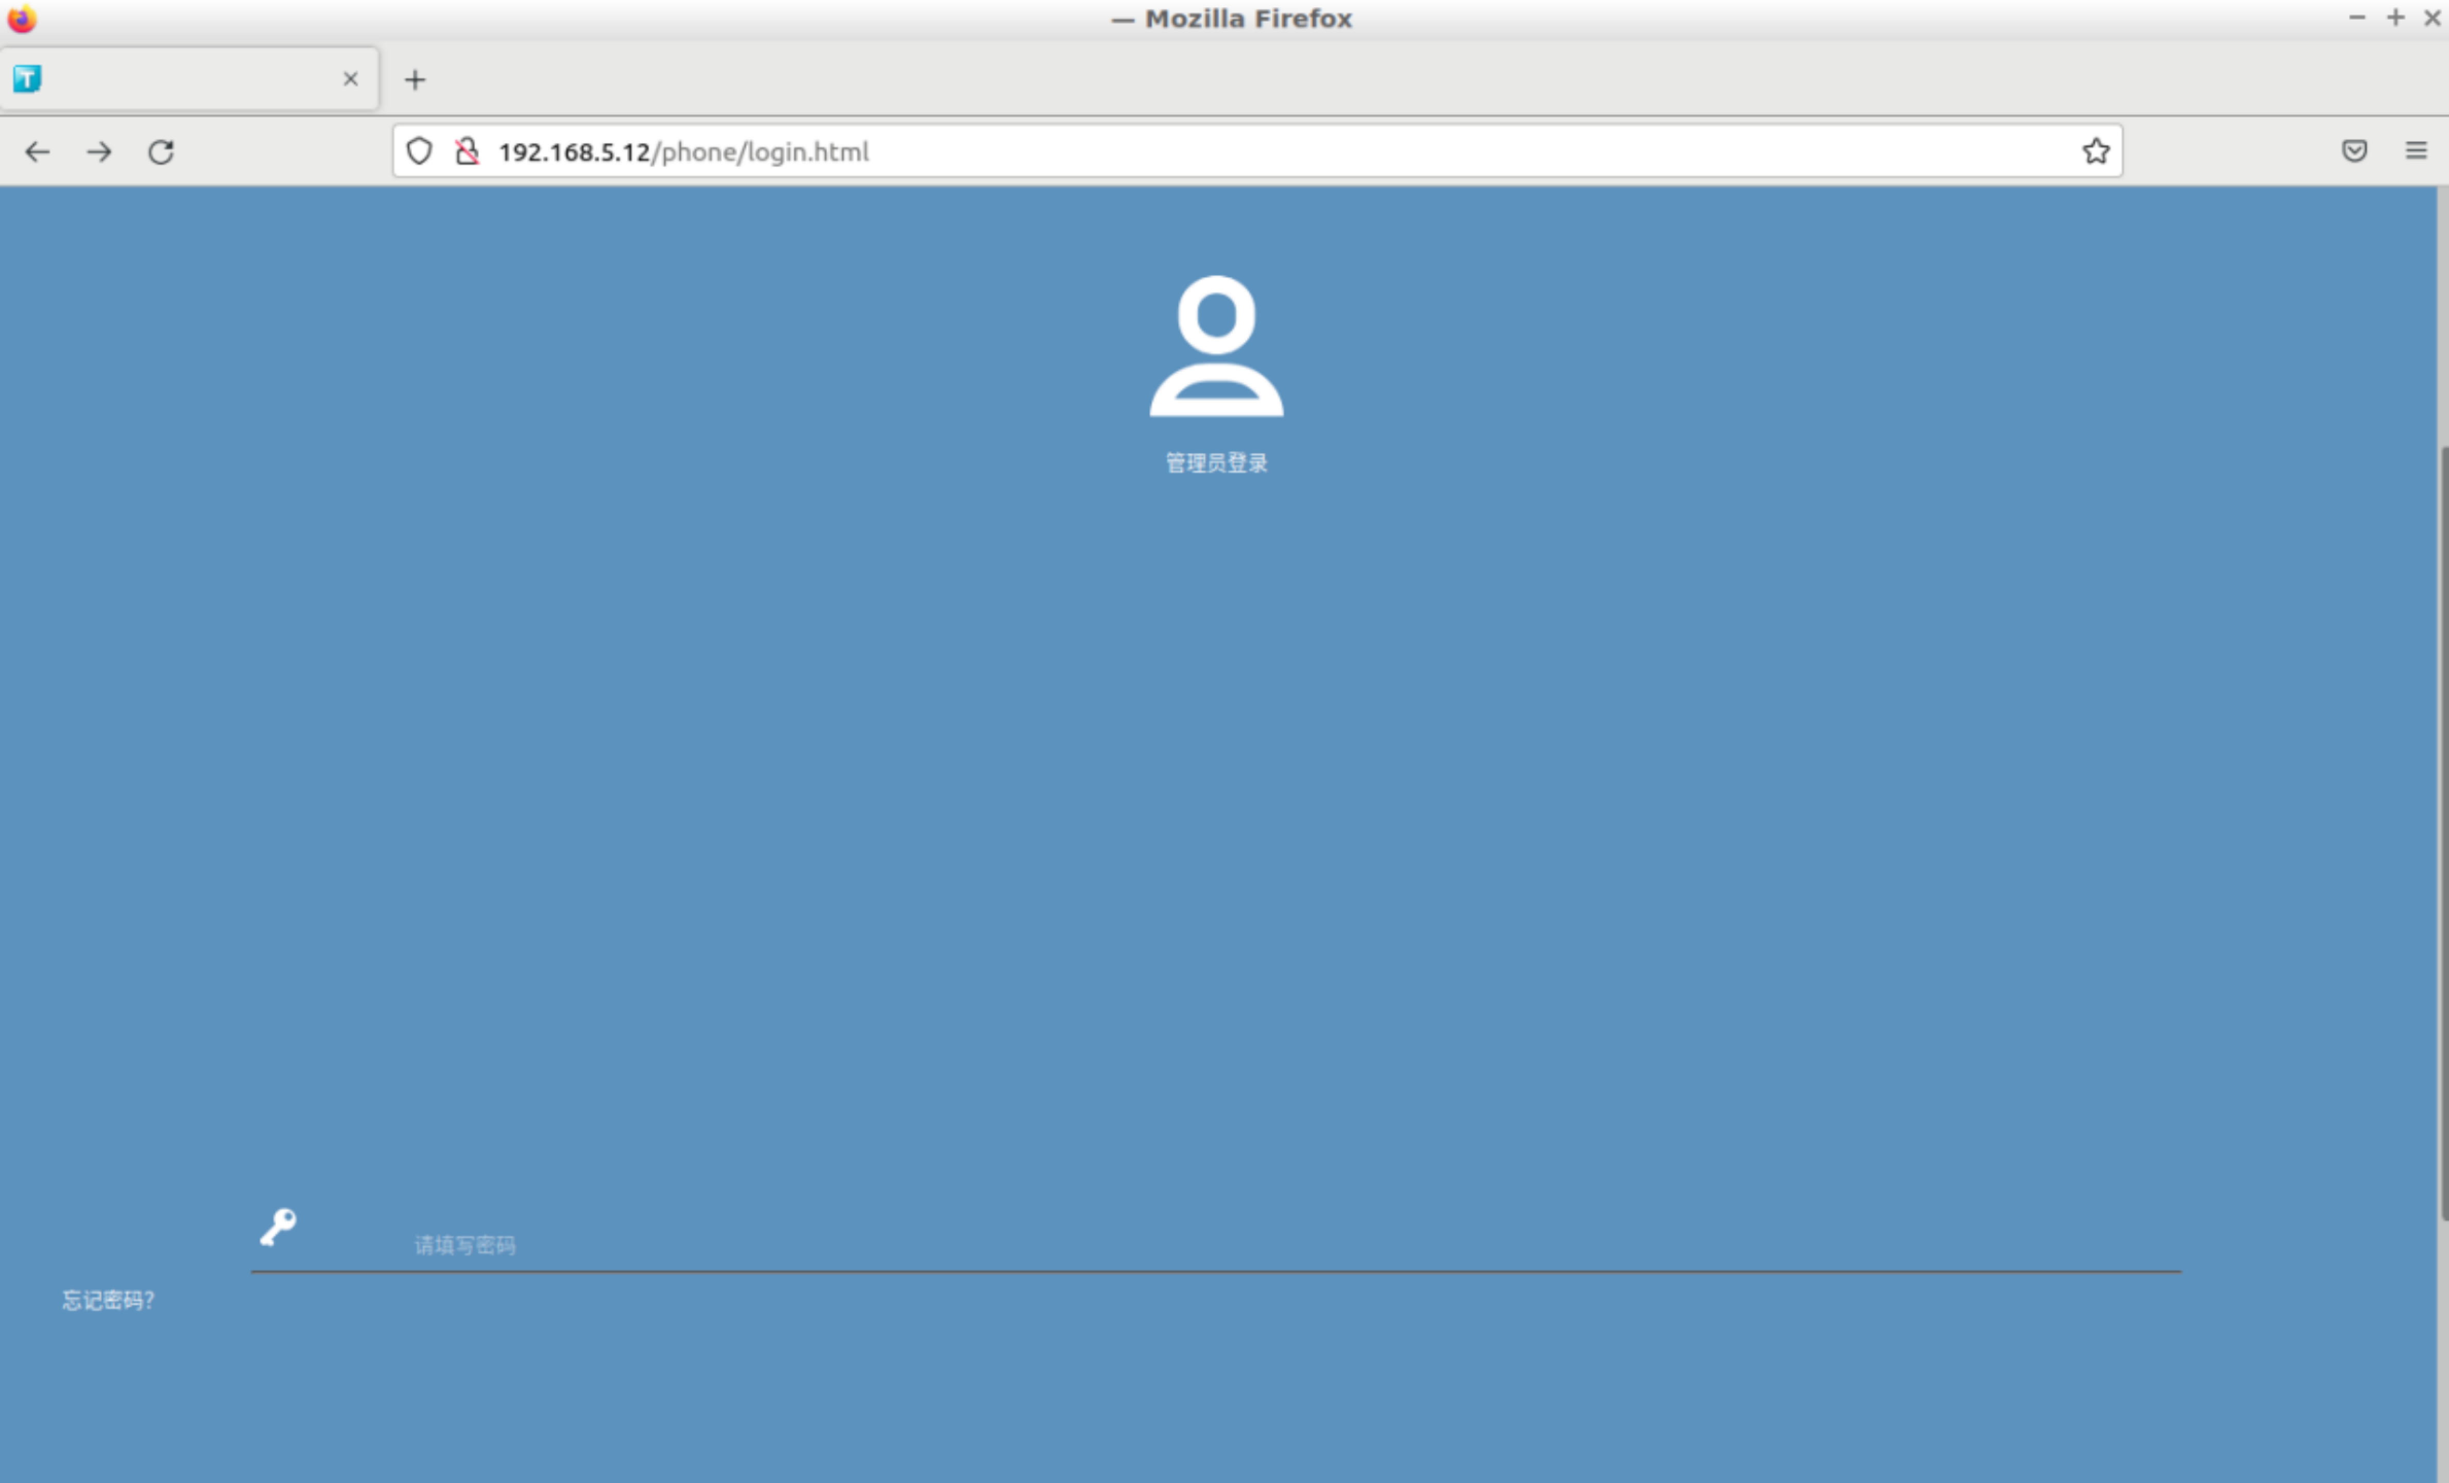
Task: Bookmark this page with the star
Action: [x=2096, y=151]
